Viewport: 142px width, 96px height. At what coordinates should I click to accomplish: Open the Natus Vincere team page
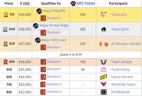tap(122, 77)
